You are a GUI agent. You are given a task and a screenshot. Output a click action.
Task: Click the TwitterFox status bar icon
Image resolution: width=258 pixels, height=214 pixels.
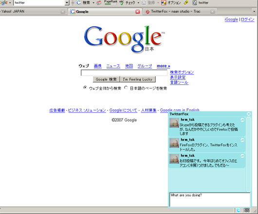click(x=238, y=210)
